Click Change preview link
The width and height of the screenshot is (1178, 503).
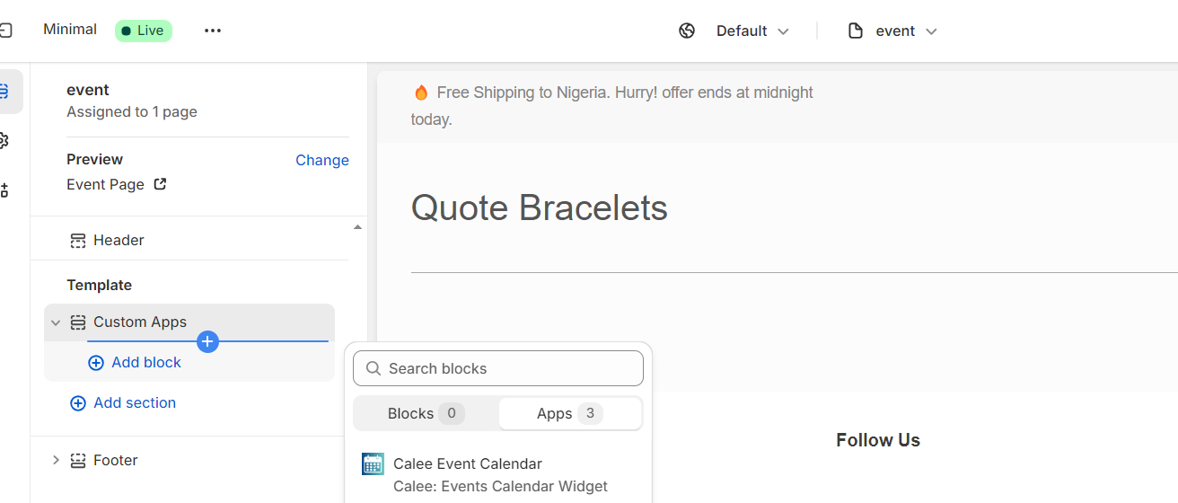tap(322, 160)
